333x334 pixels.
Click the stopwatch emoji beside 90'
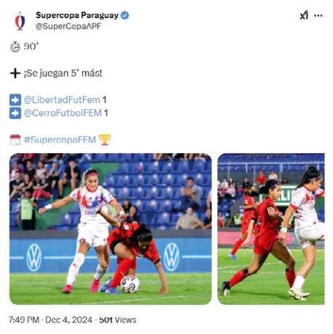pyautogui.click(x=15, y=46)
